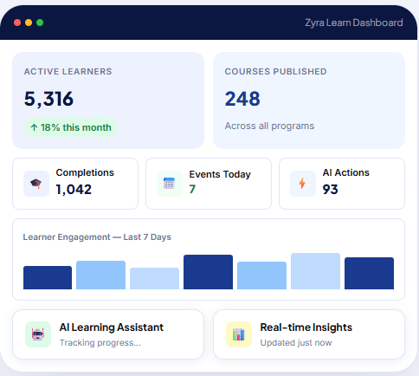Open the AI Actions stat card

point(342,184)
